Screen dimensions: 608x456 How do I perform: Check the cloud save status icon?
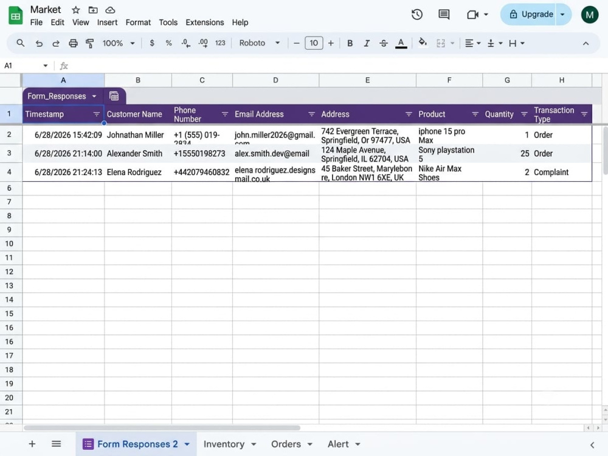111,10
